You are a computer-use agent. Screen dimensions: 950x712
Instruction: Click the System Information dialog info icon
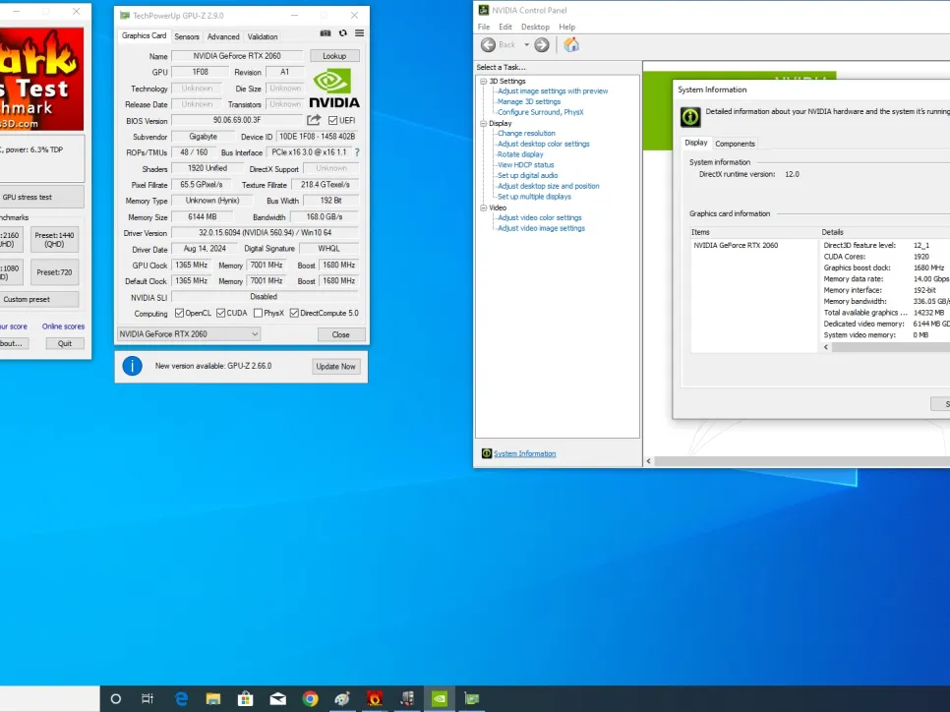coord(690,116)
